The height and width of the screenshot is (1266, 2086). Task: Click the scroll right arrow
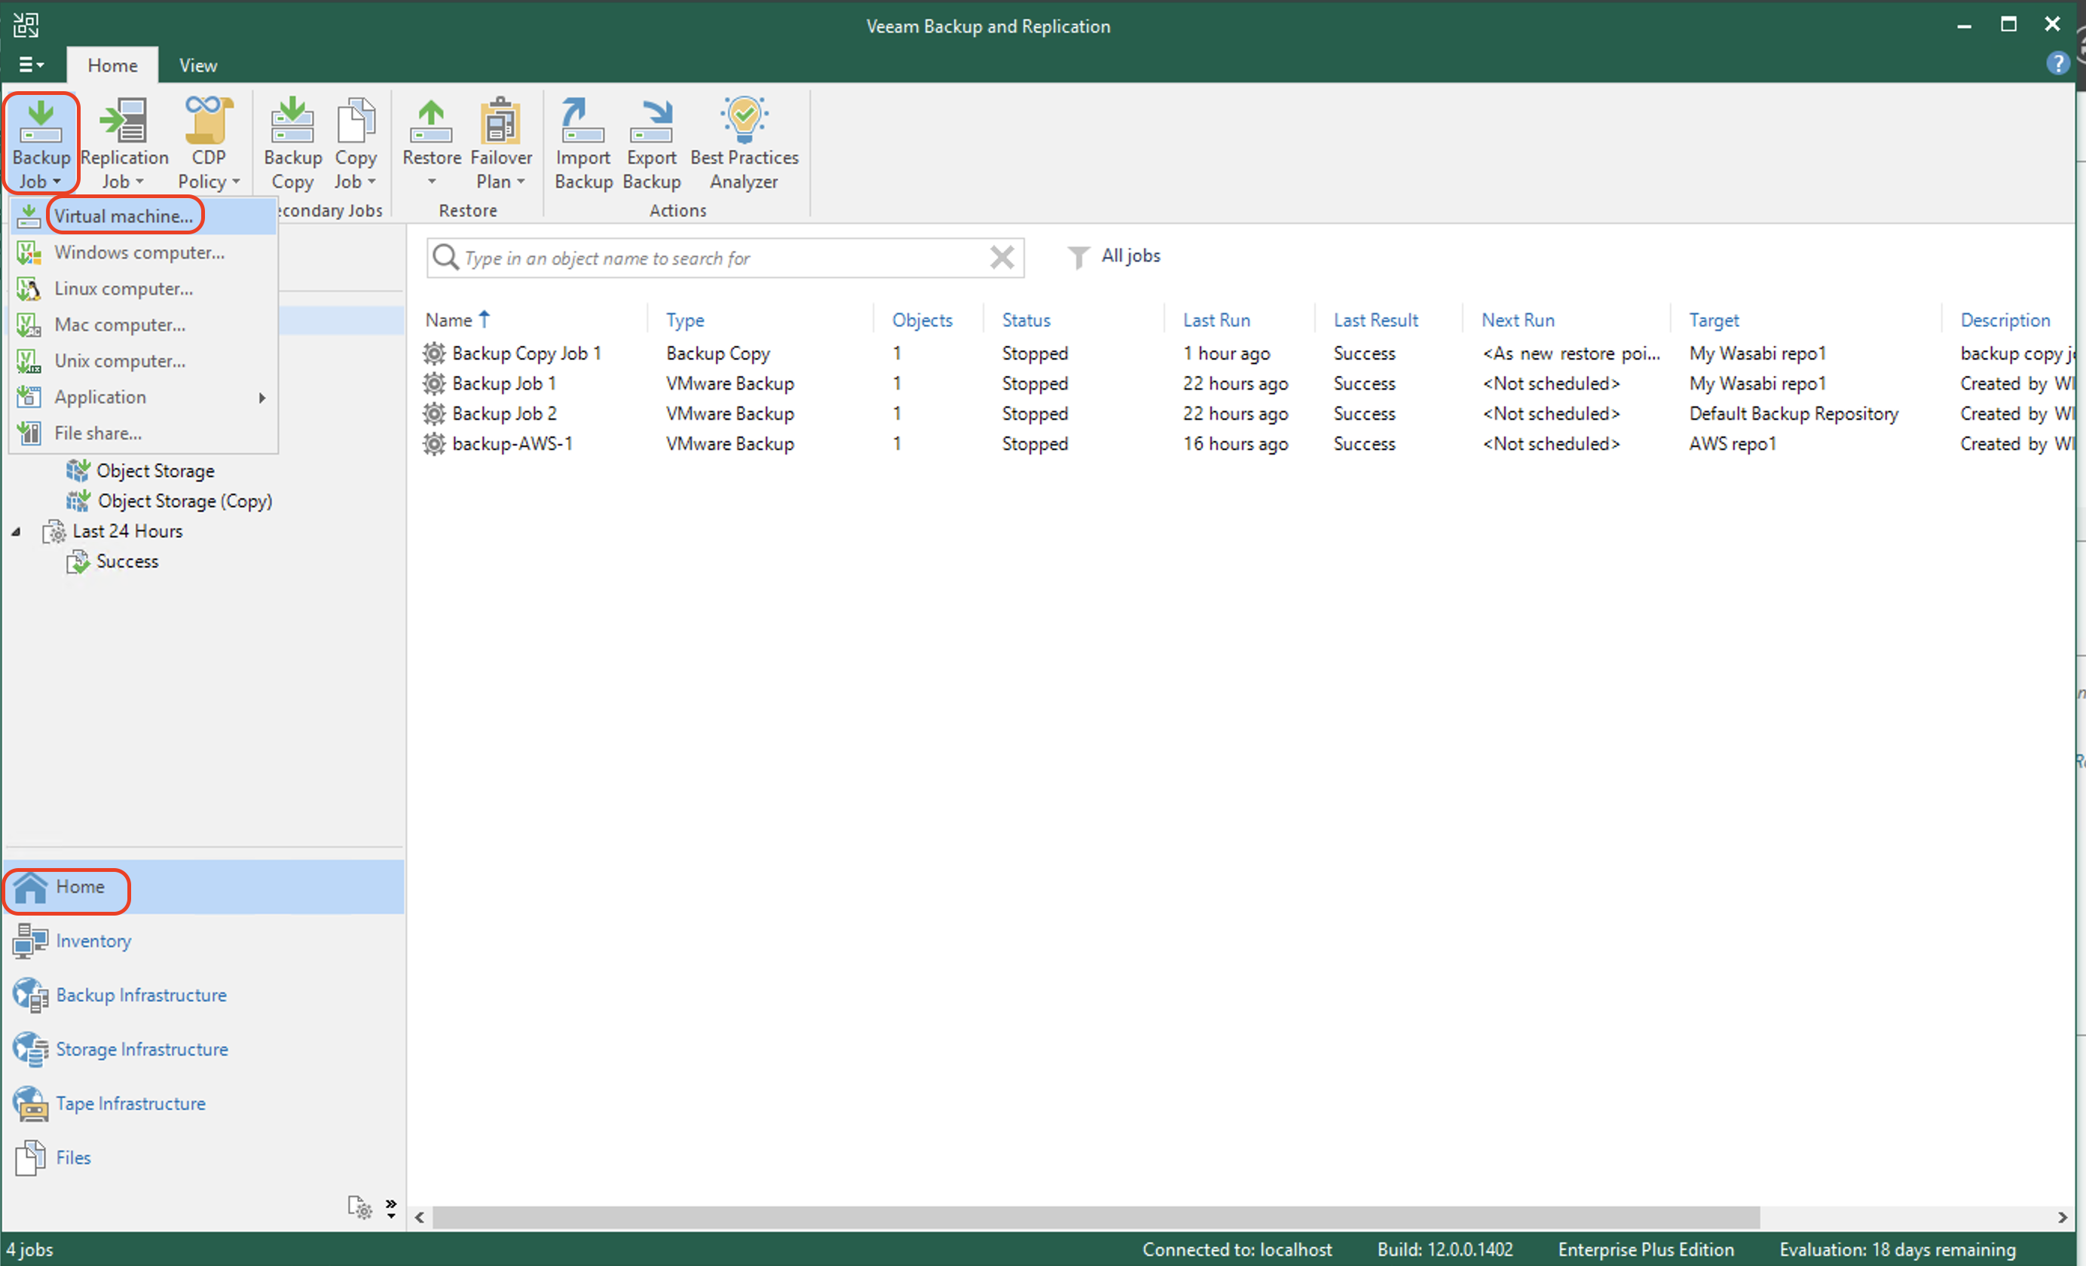tap(2063, 1217)
